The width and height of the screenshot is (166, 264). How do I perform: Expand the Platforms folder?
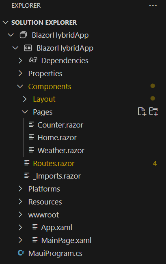(x=20, y=189)
